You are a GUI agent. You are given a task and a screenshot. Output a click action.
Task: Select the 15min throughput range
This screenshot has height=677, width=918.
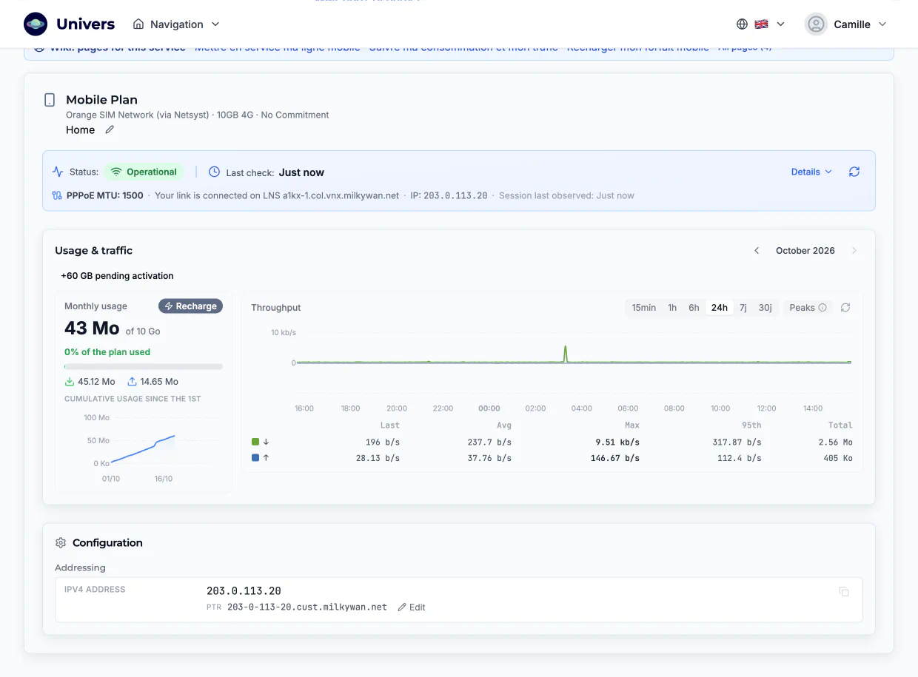pyautogui.click(x=643, y=308)
